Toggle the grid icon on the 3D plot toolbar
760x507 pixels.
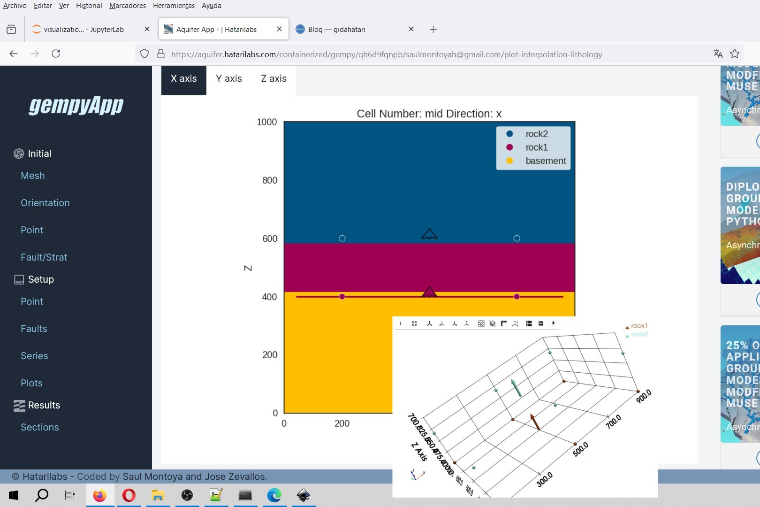481,323
